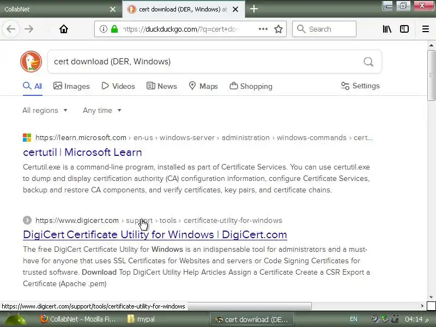Screen dimensions: 436x327
Task: Switch to News results
Action: [x=161, y=86]
